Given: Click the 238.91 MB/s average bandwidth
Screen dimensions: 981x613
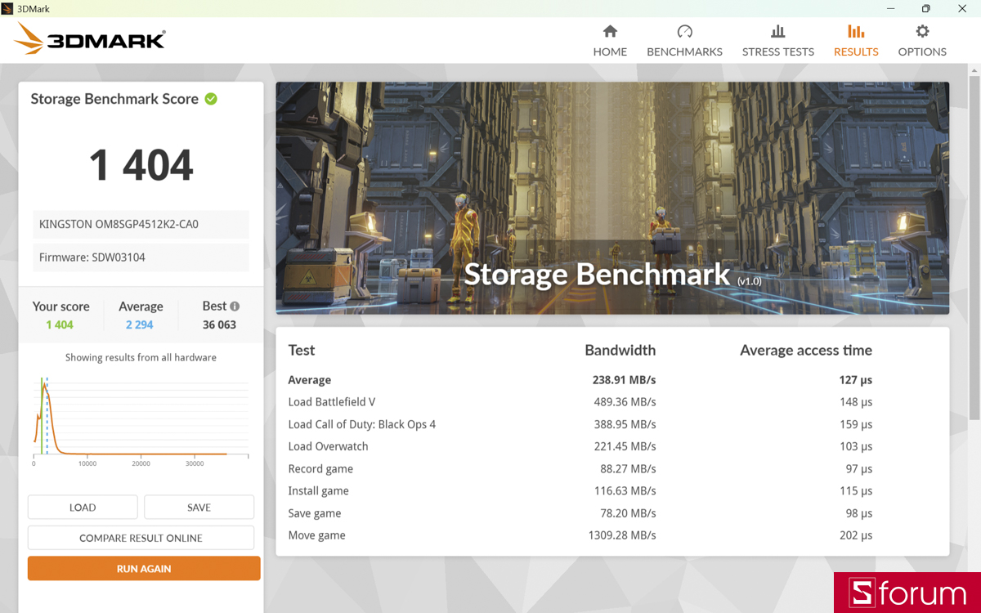Looking at the screenshot, I should [x=625, y=380].
